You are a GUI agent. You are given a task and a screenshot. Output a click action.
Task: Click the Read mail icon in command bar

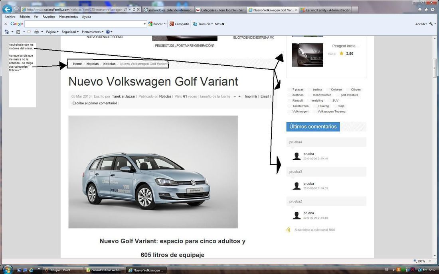(29, 32)
